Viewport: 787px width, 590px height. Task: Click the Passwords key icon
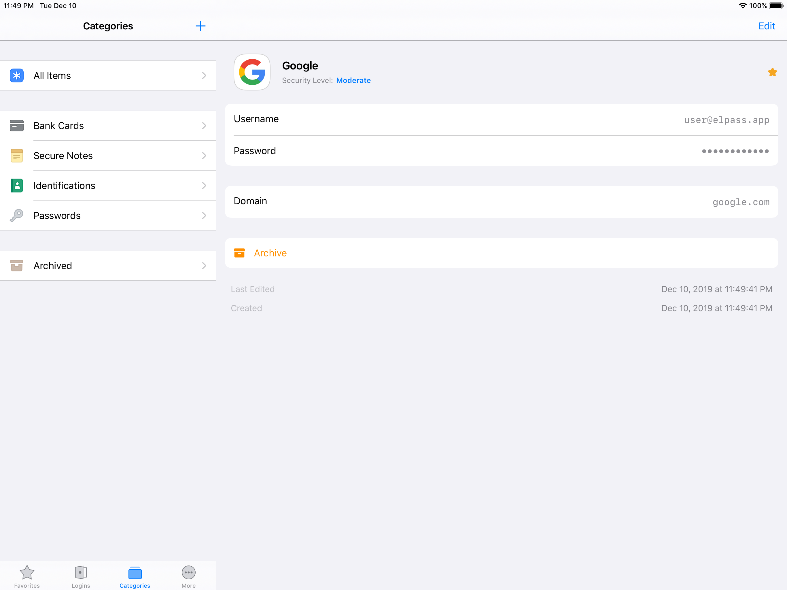click(x=17, y=215)
